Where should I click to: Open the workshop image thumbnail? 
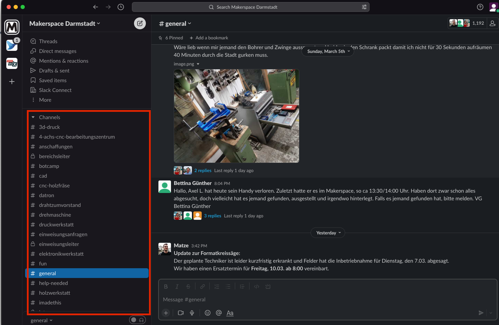236,116
